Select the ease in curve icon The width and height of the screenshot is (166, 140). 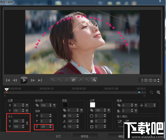[120, 121]
